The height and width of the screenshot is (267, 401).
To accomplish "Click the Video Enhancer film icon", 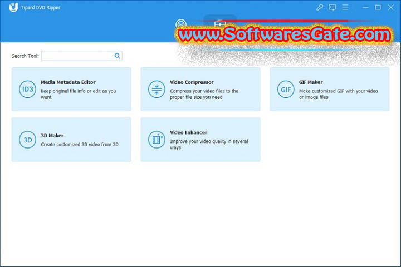I will [157, 140].
